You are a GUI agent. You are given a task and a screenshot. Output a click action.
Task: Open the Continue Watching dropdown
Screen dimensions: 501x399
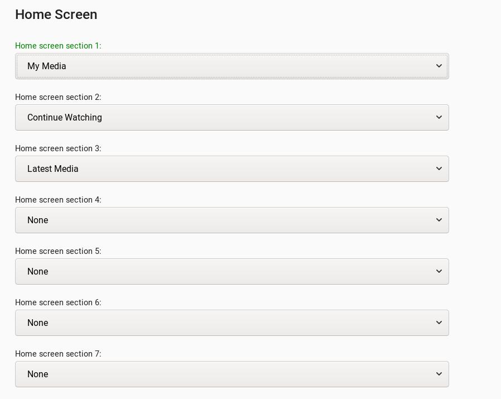(x=232, y=117)
